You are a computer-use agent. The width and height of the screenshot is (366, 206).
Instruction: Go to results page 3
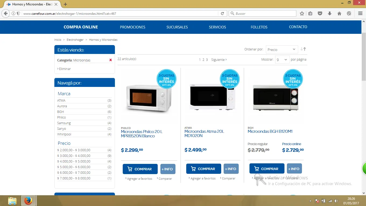point(207,60)
